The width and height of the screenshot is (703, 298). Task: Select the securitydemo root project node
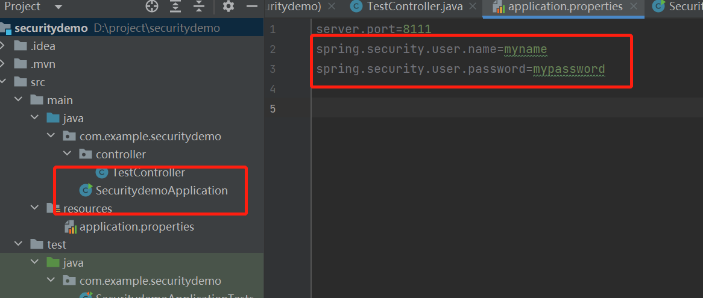click(x=51, y=28)
